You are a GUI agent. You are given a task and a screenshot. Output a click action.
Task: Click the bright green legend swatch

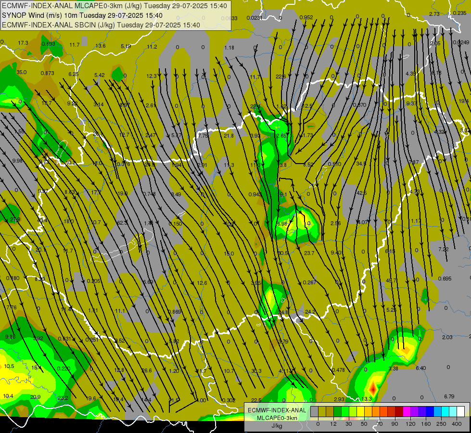[x=345, y=411]
